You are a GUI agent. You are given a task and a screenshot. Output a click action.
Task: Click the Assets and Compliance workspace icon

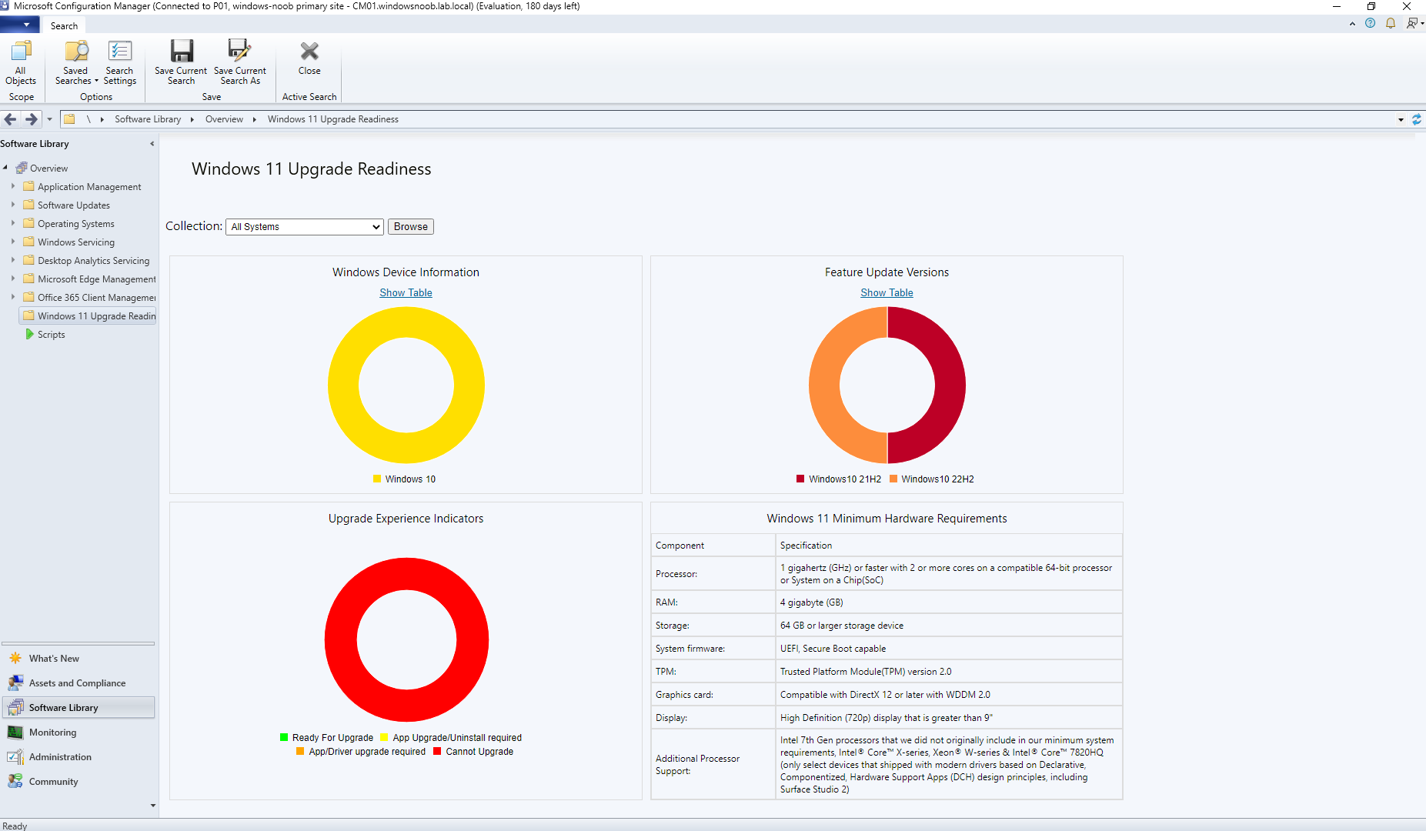(x=15, y=683)
